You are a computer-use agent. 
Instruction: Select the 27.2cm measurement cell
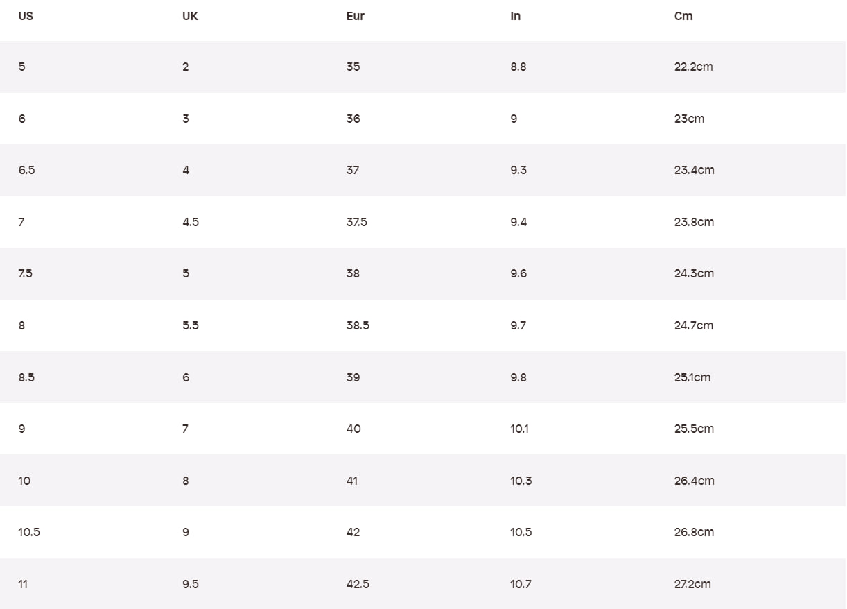692,584
